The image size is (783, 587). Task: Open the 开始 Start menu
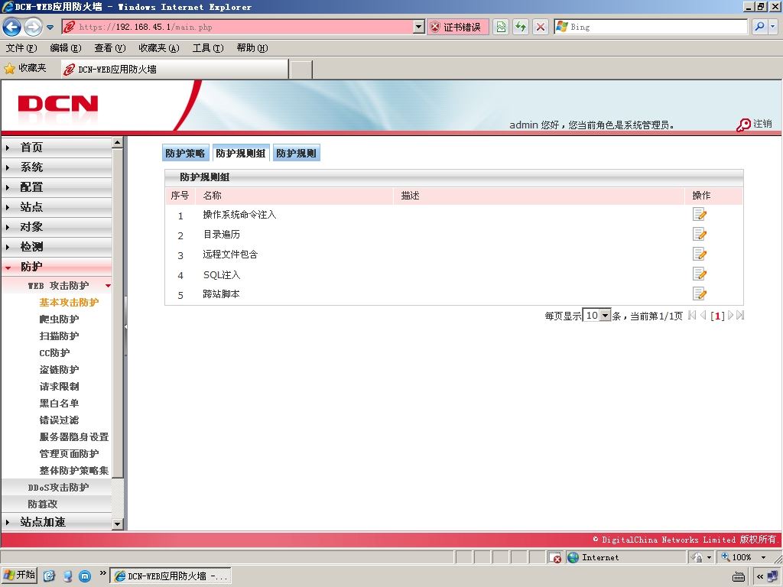point(19,576)
